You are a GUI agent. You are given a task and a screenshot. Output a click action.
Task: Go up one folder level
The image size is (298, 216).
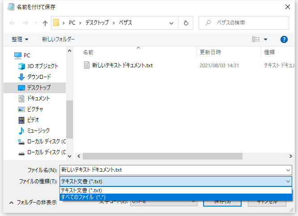click(x=45, y=23)
